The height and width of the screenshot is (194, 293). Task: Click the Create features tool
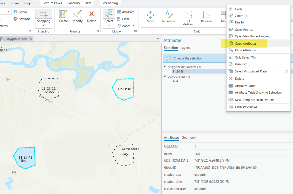[x=63, y=16]
